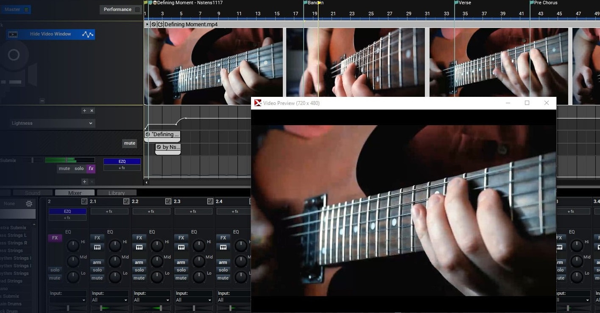Click +fx slot on mixer channel 2.3
Image resolution: width=600 pixels, height=313 pixels.
click(x=193, y=211)
